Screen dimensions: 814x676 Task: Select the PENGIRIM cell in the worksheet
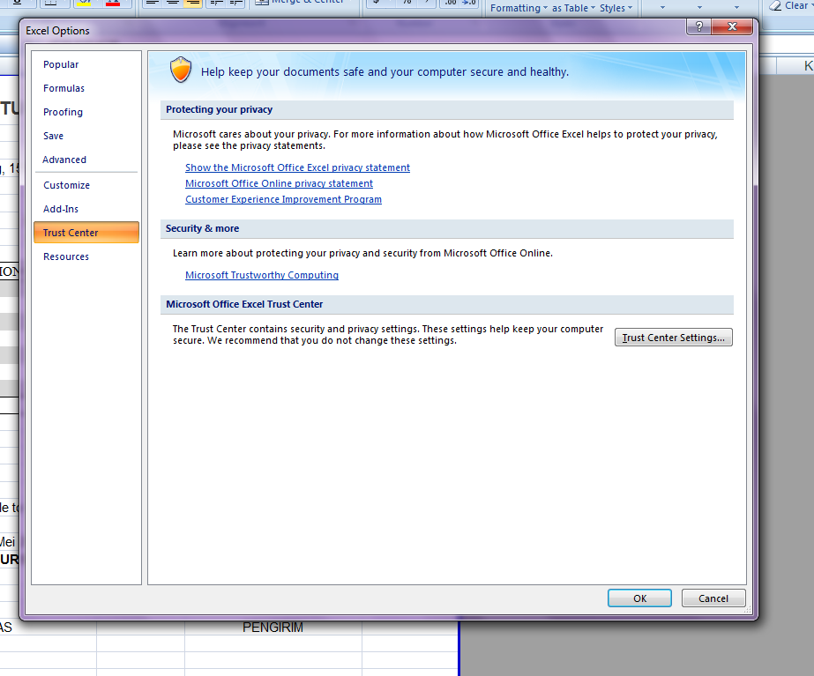pyautogui.click(x=273, y=628)
